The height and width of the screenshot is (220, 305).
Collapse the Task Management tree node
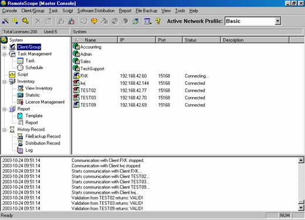pos(5,54)
